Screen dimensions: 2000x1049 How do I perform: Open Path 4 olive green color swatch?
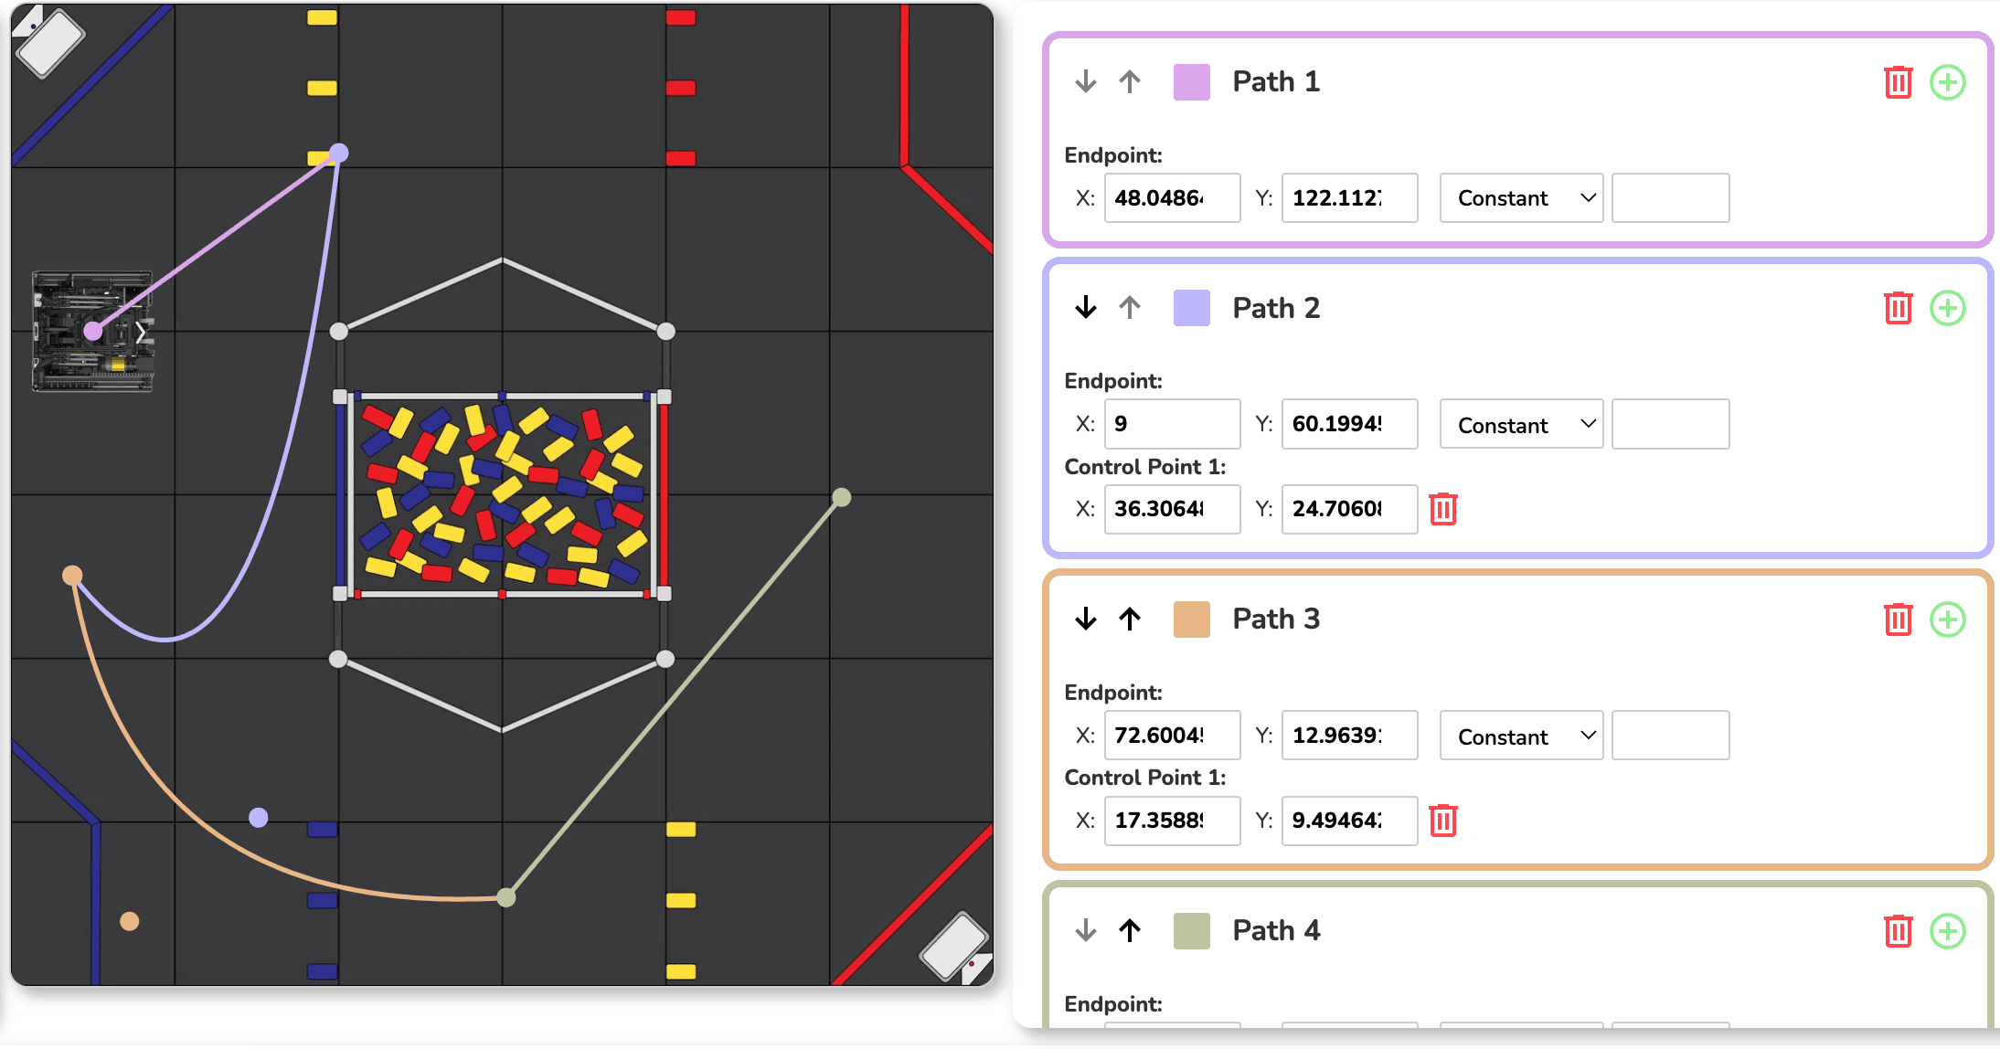(1191, 931)
